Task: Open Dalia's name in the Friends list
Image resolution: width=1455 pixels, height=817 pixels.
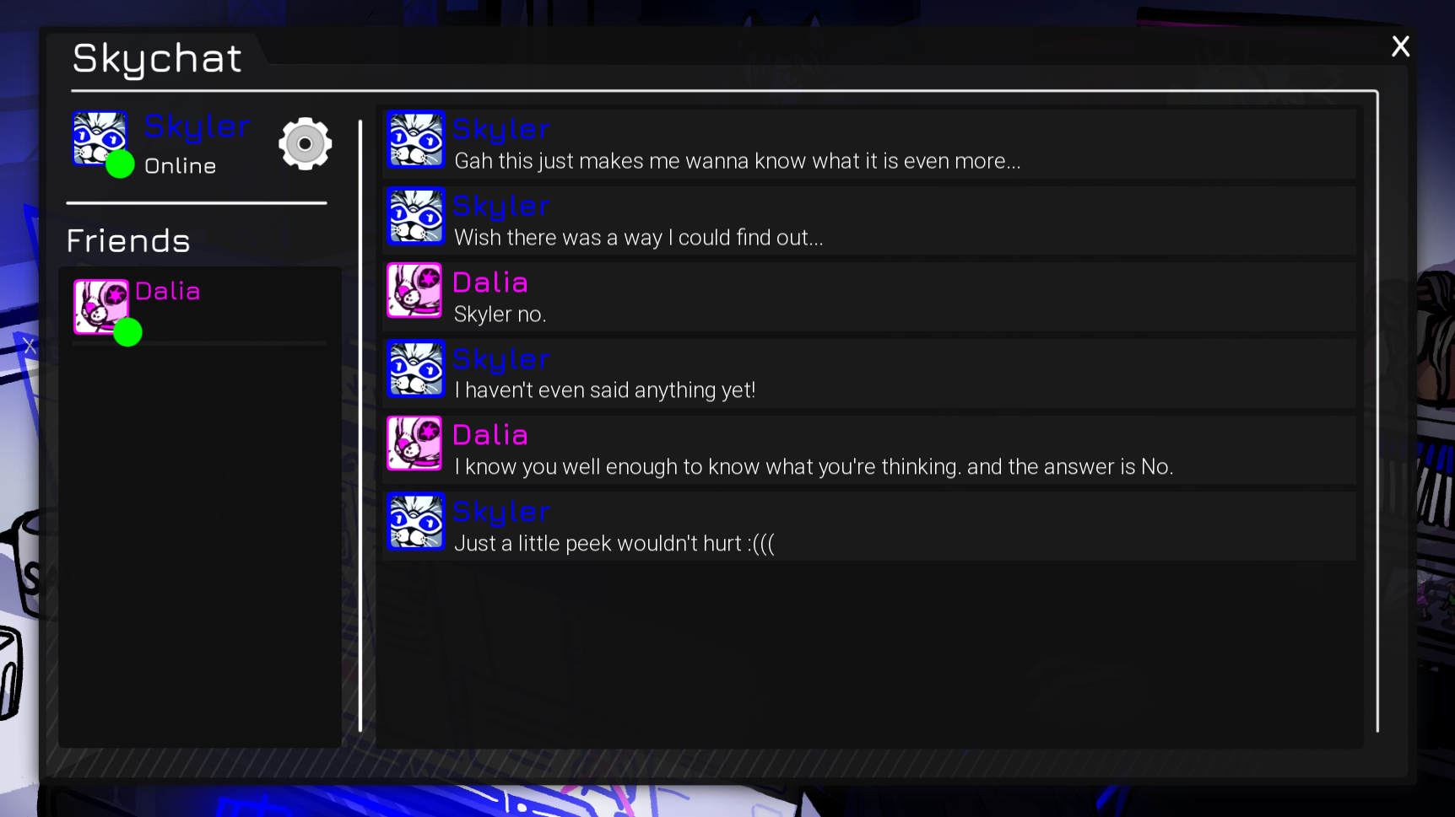Action: pyautogui.click(x=168, y=292)
